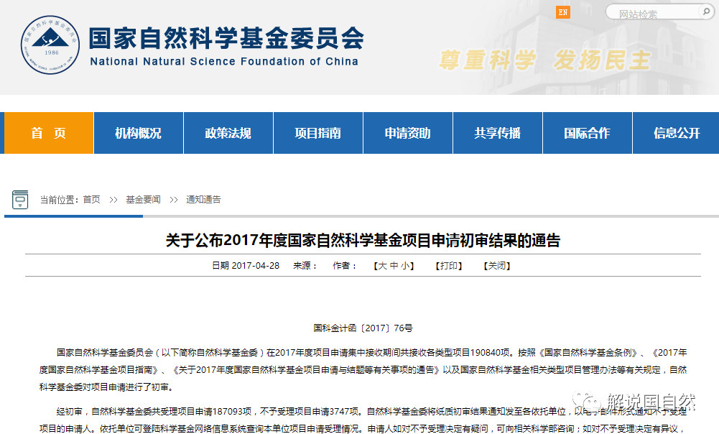Go to 项目指南 in the navigation bar
The image size is (719, 434).
(x=318, y=133)
